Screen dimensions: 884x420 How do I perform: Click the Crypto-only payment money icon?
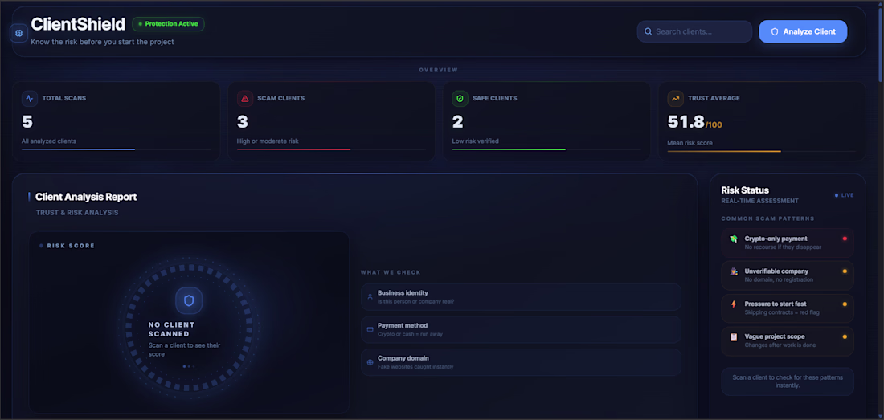pos(734,239)
